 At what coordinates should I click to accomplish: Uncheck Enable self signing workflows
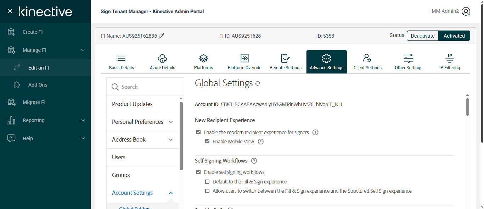(x=198, y=172)
